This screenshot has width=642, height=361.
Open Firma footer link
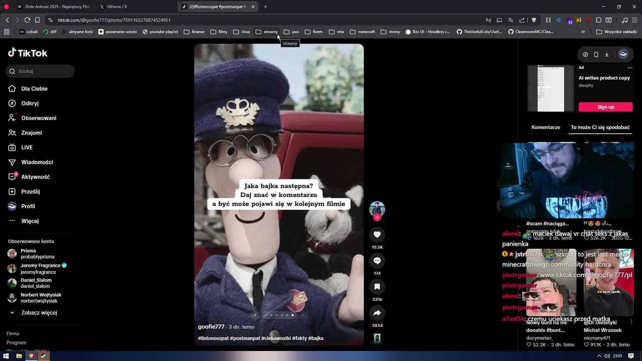(x=13, y=333)
